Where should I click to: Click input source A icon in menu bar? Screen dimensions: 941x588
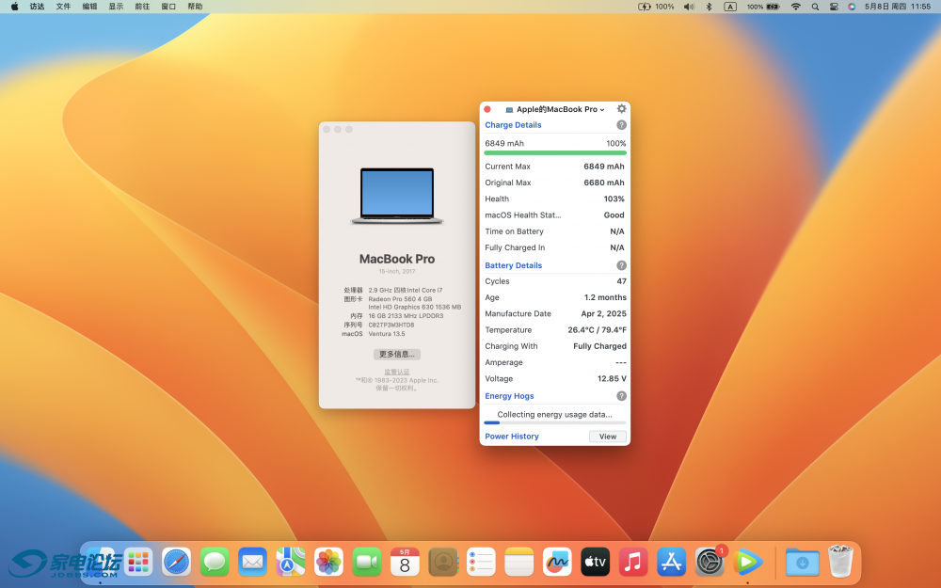pos(730,7)
